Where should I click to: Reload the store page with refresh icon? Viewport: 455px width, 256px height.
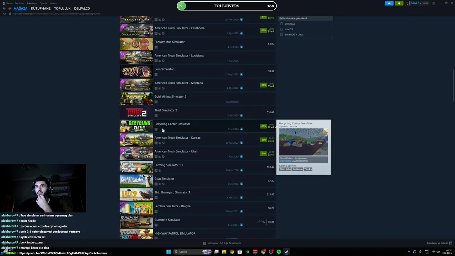4,14
